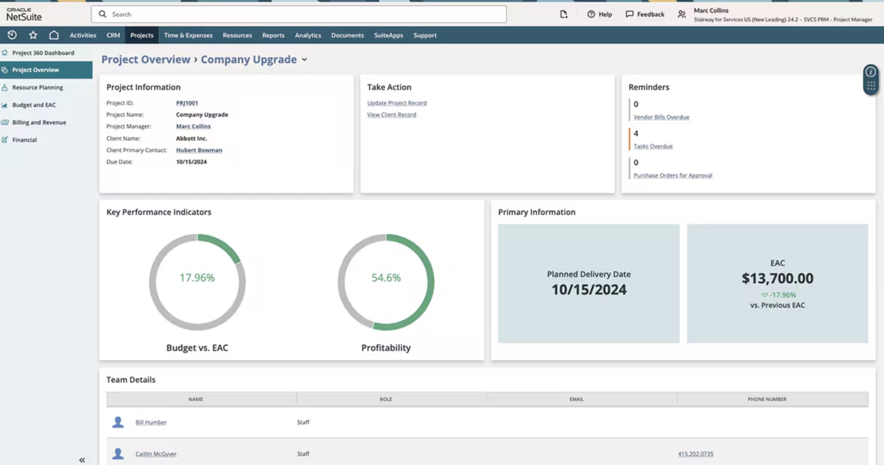Open the Shortcuts star icon
The image size is (884, 465).
33,35
